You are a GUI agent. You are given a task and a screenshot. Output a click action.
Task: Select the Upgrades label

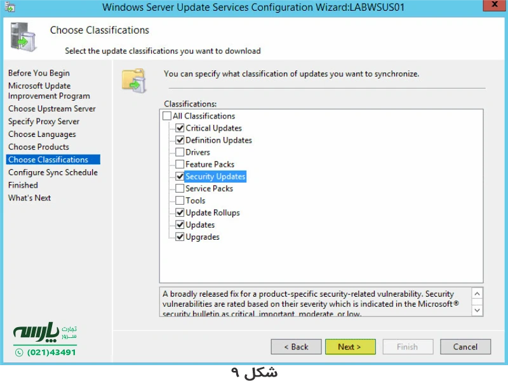click(203, 236)
